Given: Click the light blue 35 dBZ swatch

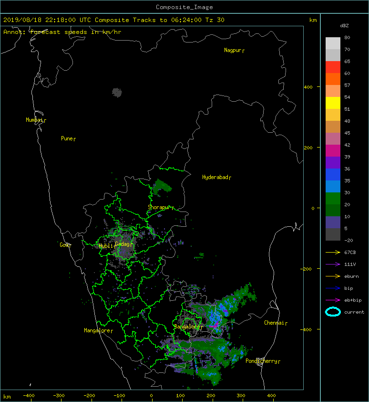Looking at the screenshot, I should pos(333,186).
